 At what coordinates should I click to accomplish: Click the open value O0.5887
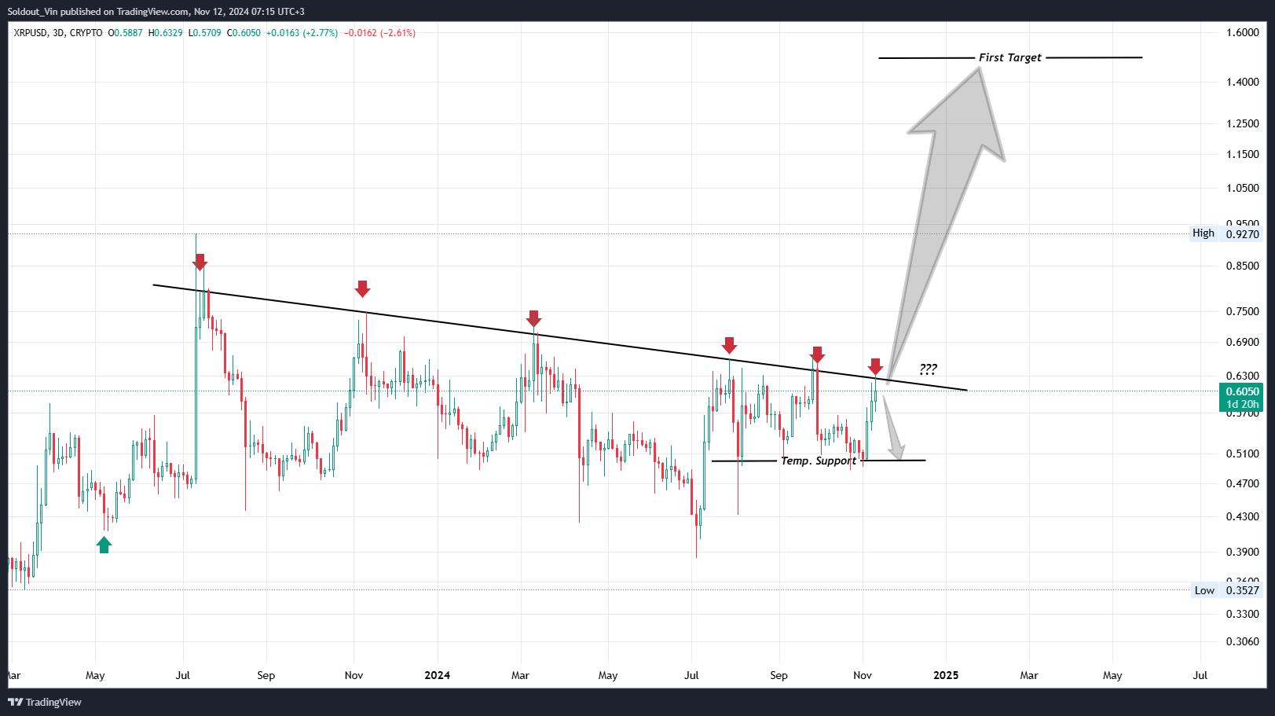pyautogui.click(x=126, y=33)
